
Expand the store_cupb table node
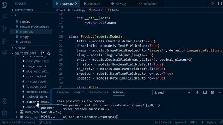coord(16,117)
